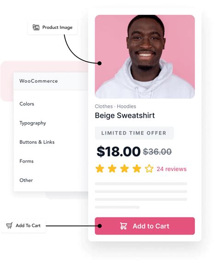Click the Clothes category link
Image resolution: width=218 pixels, height=266 pixels.
coord(104,107)
